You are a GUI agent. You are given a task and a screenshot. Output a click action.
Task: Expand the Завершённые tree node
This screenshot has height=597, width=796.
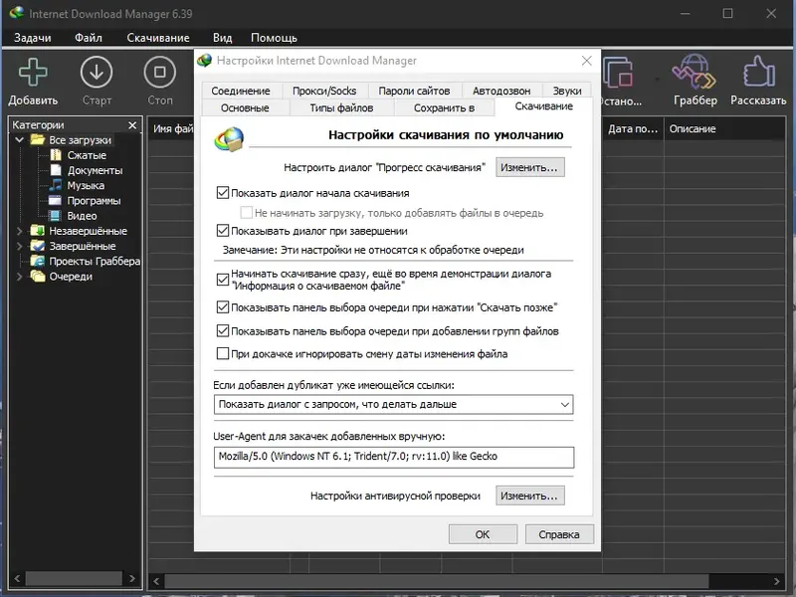(x=19, y=246)
